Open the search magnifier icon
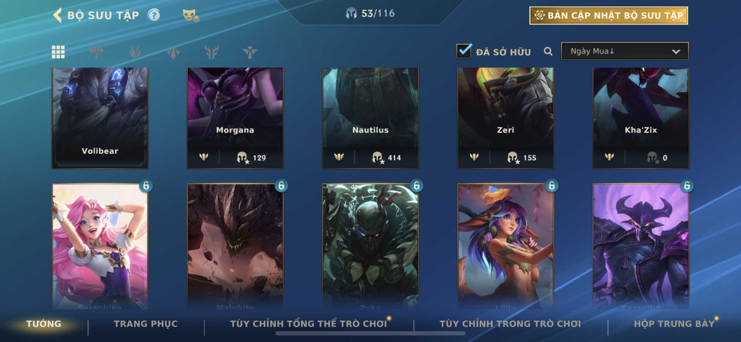741x342 pixels. pyautogui.click(x=548, y=52)
